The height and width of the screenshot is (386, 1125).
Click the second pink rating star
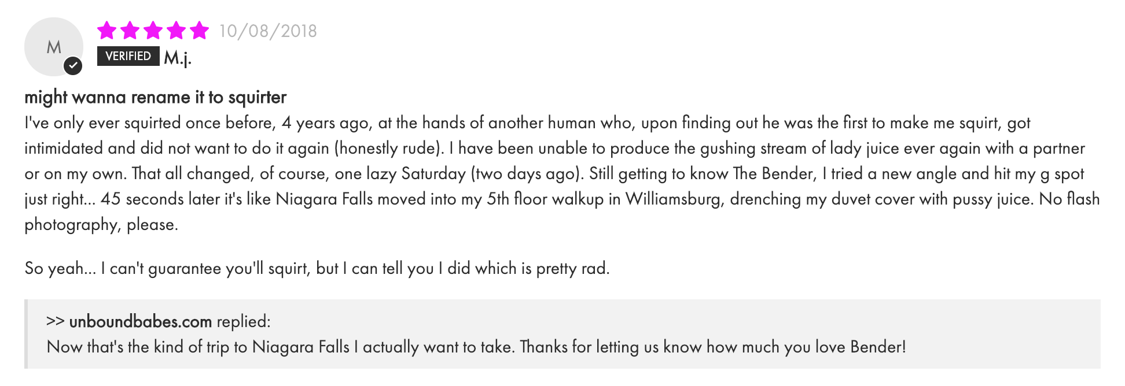pos(130,30)
